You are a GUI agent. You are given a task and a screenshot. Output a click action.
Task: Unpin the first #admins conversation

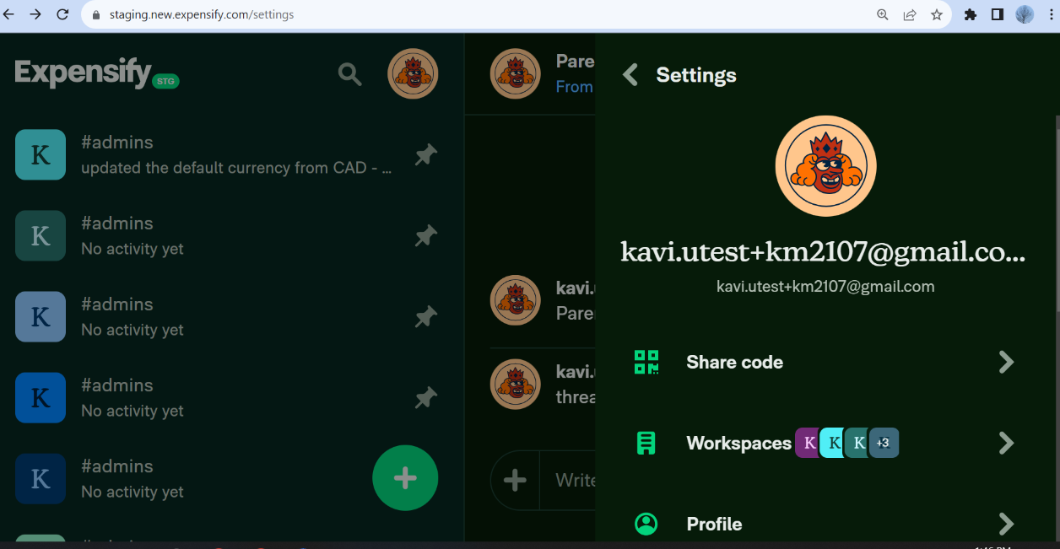425,154
